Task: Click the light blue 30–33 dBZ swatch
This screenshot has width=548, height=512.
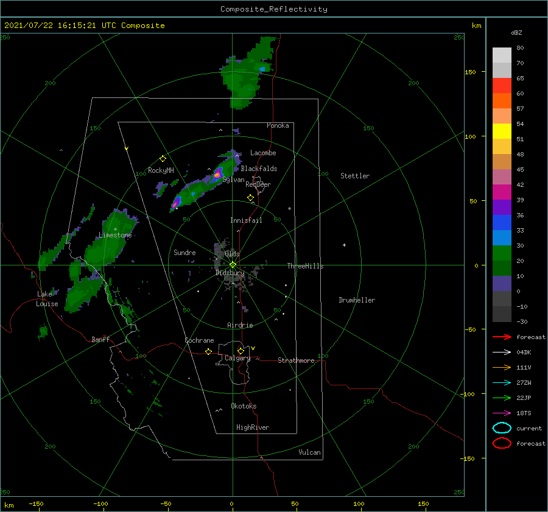Action: point(502,237)
